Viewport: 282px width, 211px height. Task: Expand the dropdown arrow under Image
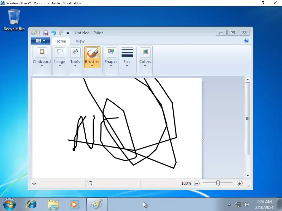coord(60,66)
